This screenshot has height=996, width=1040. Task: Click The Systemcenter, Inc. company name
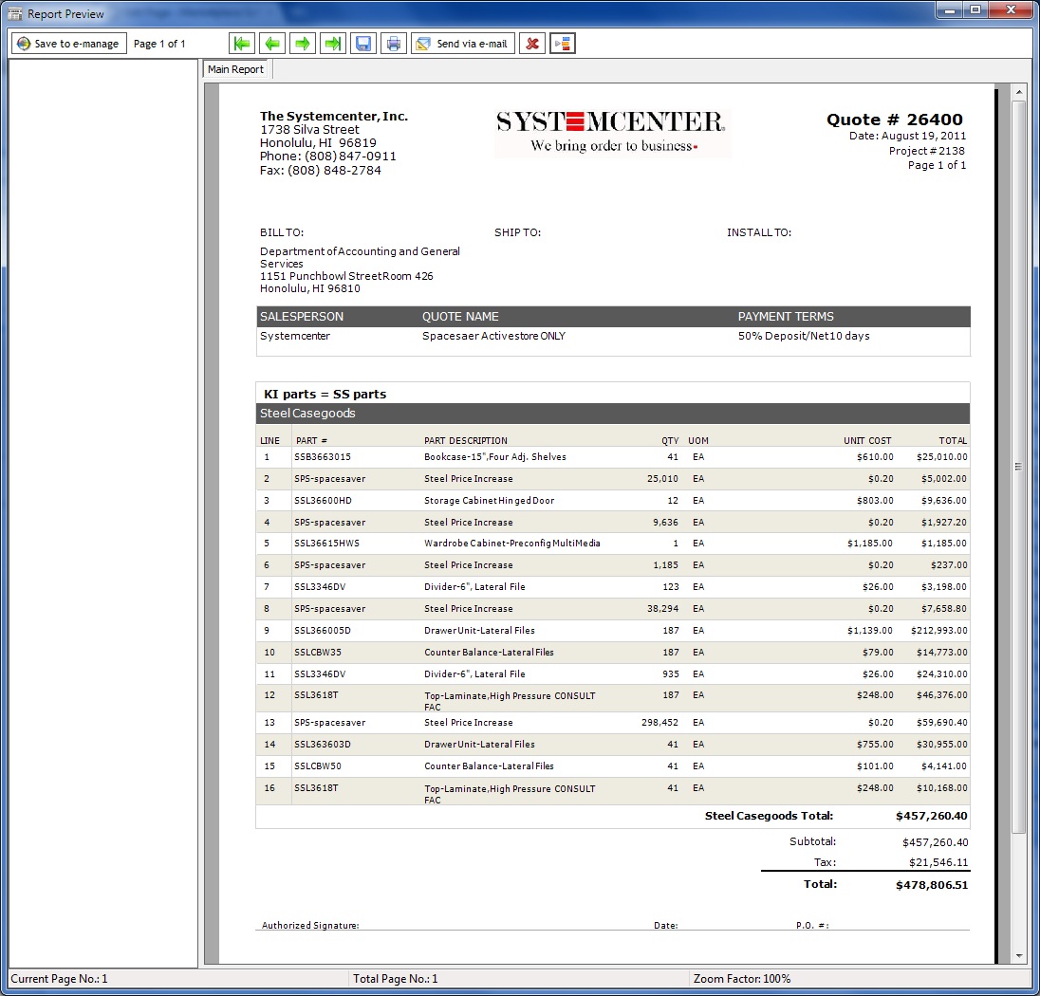click(x=334, y=116)
